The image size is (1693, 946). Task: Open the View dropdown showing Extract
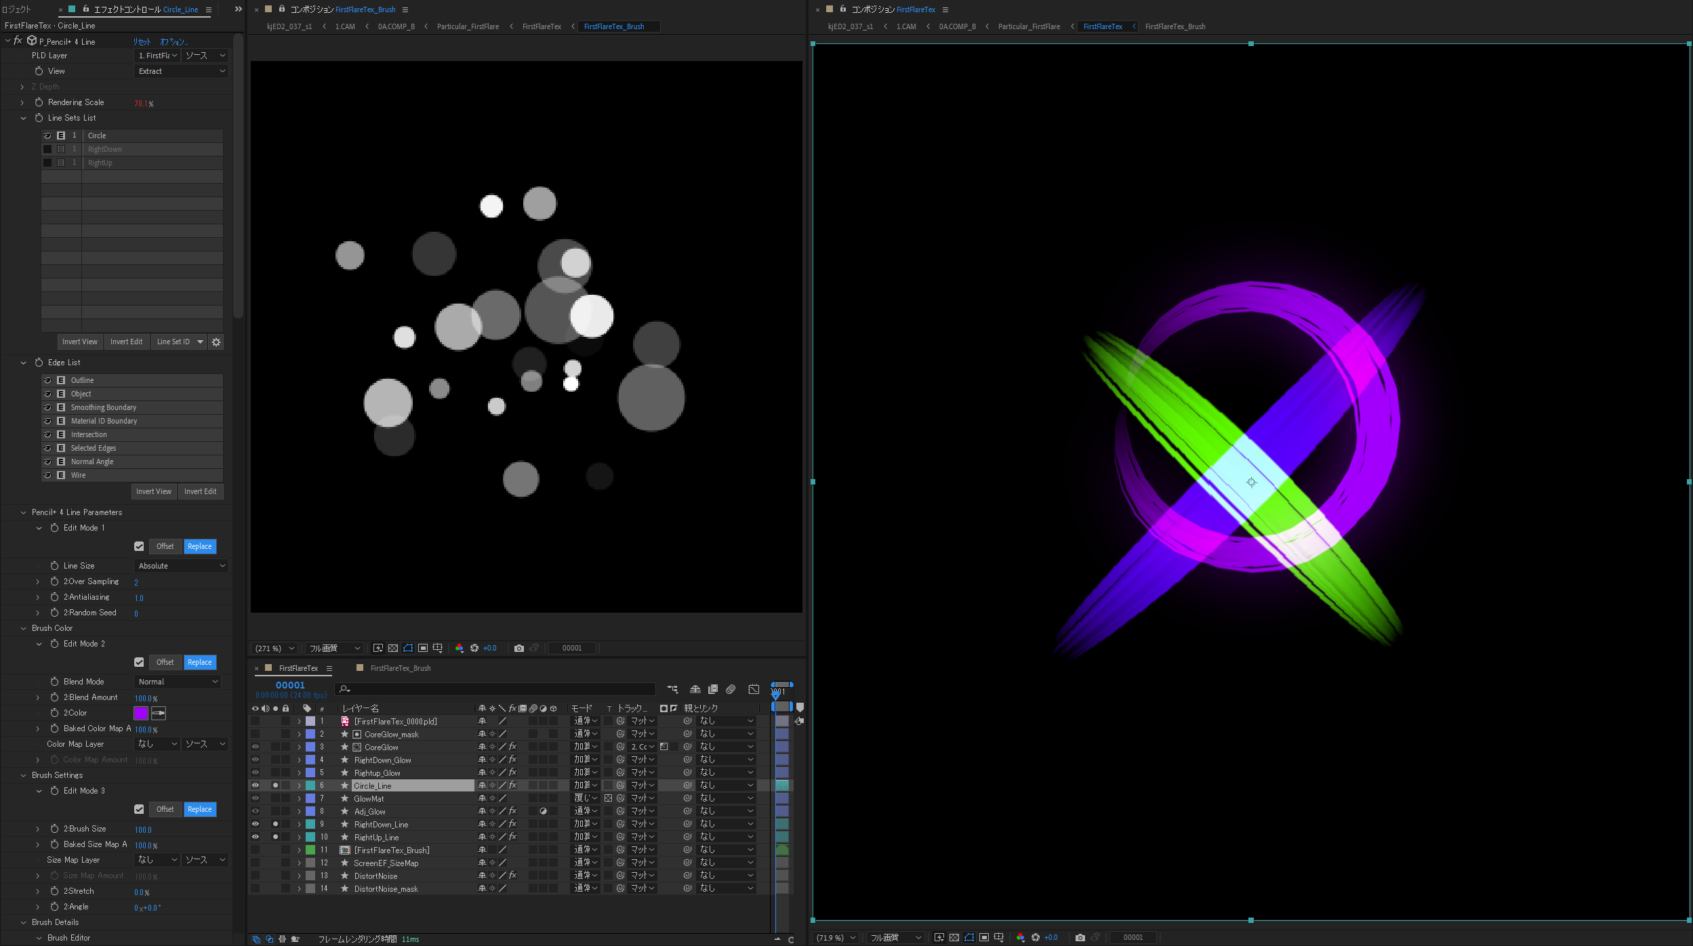coord(181,71)
